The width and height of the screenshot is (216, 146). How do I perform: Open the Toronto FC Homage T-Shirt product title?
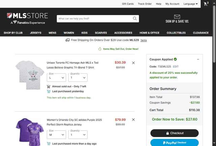(73, 65)
